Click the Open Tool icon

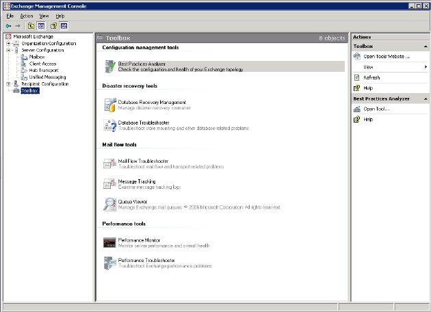[x=357, y=109]
